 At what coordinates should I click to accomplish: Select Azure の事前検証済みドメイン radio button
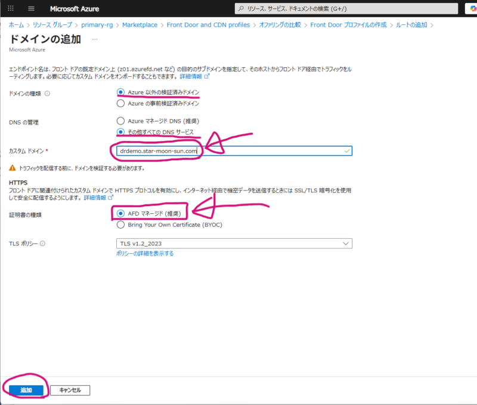(x=121, y=103)
